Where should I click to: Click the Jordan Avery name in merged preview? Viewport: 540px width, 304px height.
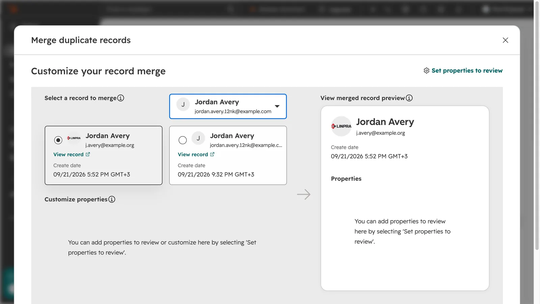click(x=385, y=122)
